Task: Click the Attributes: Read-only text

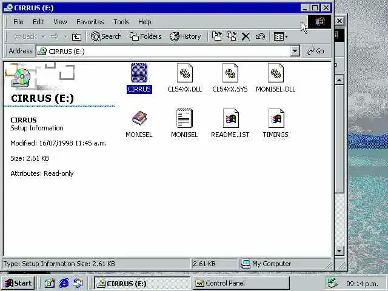Action: point(42,173)
